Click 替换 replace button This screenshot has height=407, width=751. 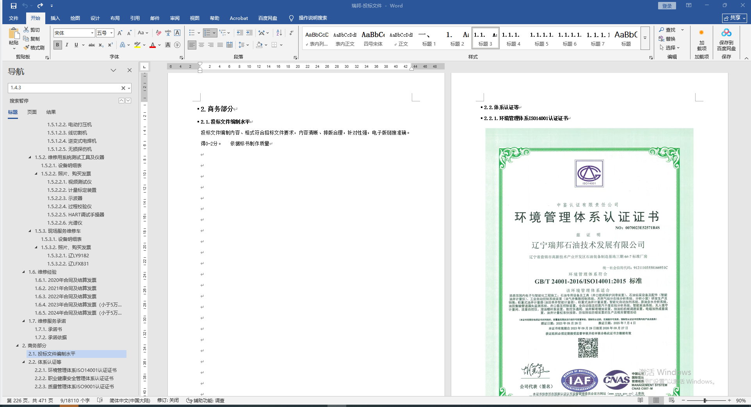pyautogui.click(x=667, y=39)
